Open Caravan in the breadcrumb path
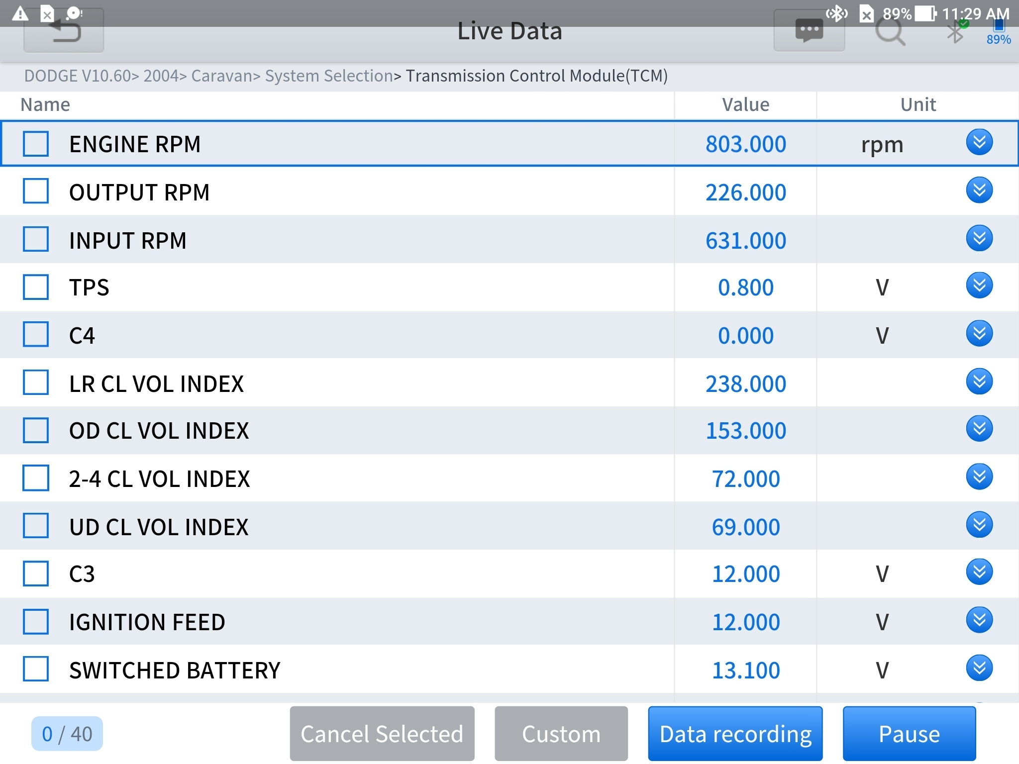1019x764 pixels. pyautogui.click(x=222, y=76)
